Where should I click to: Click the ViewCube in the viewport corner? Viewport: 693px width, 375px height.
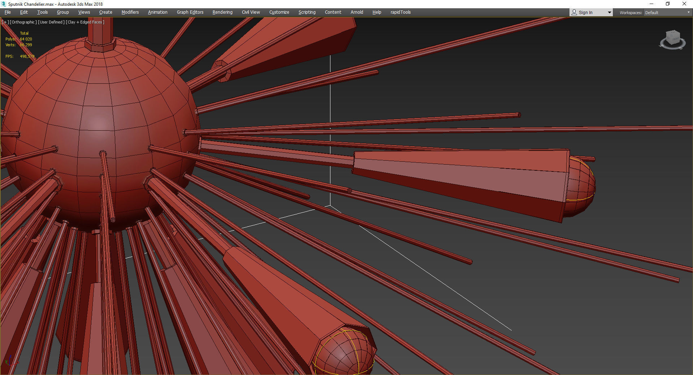[x=672, y=39]
